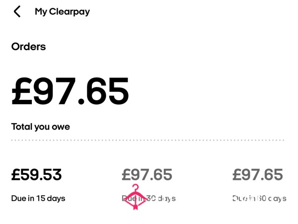The height and width of the screenshot is (224, 298).
Task: Go back using the arrow icon
Action: 17,11
